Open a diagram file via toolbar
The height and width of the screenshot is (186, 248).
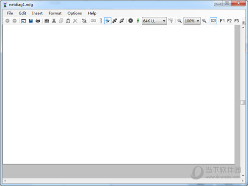click(23, 21)
